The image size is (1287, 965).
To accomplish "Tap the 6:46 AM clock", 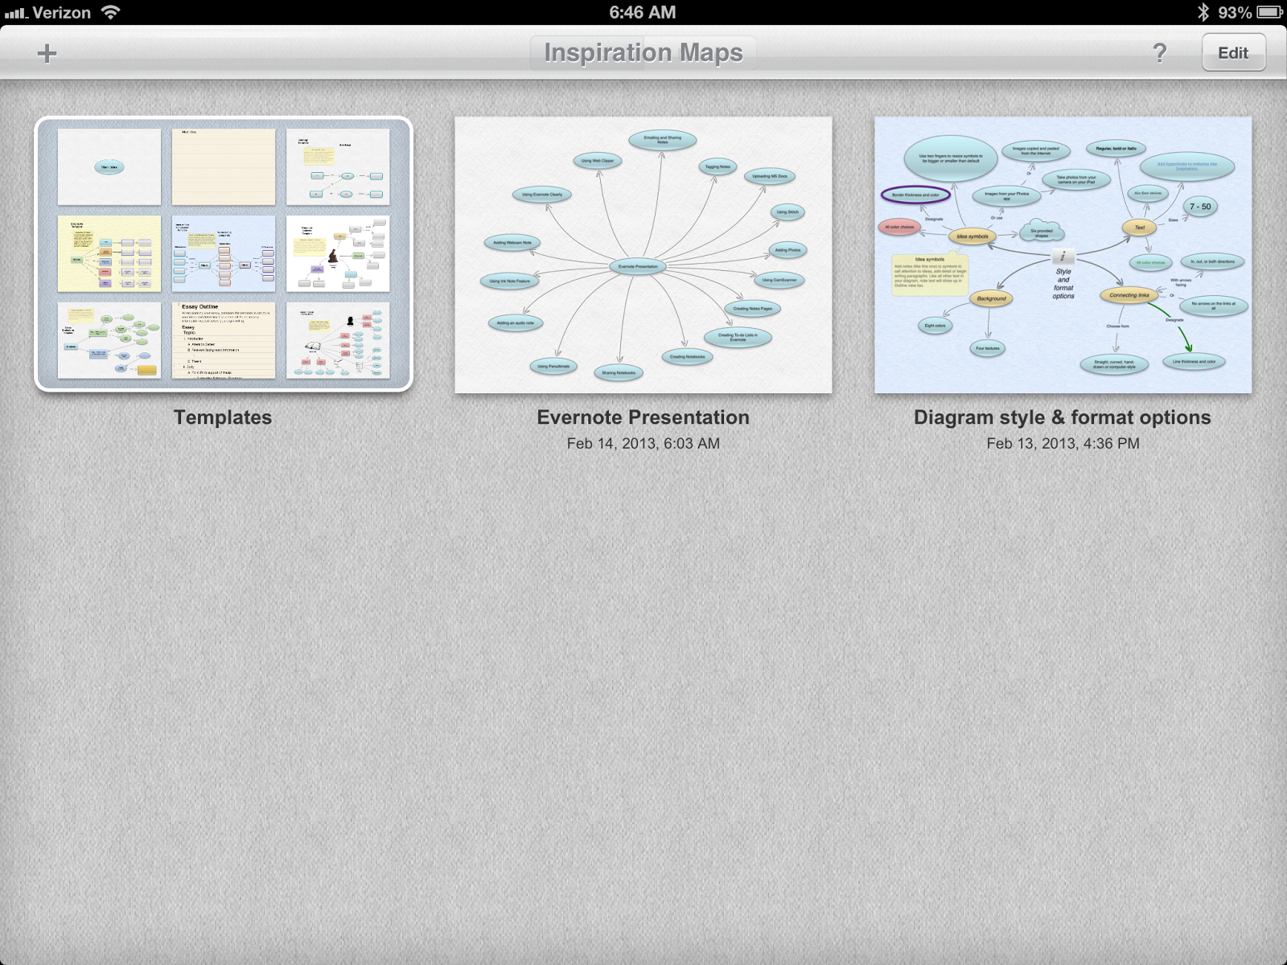I will (643, 12).
